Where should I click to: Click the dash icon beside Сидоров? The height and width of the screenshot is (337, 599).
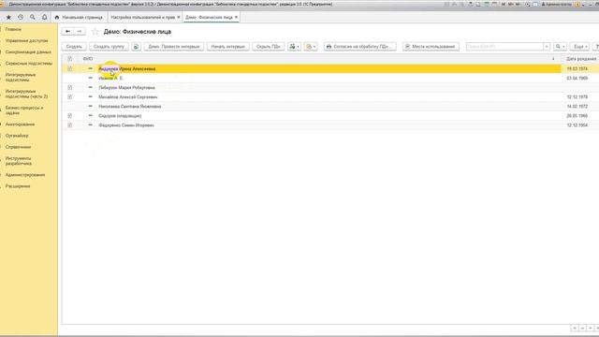tap(90, 115)
